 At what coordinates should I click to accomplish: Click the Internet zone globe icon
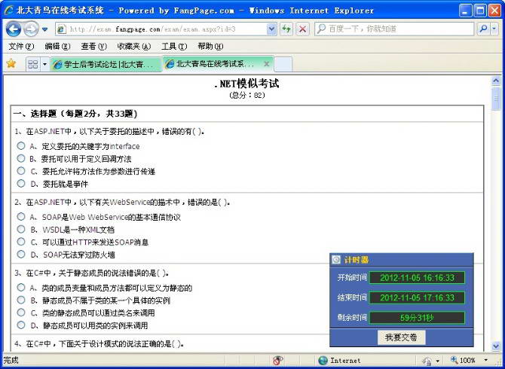[323, 360]
